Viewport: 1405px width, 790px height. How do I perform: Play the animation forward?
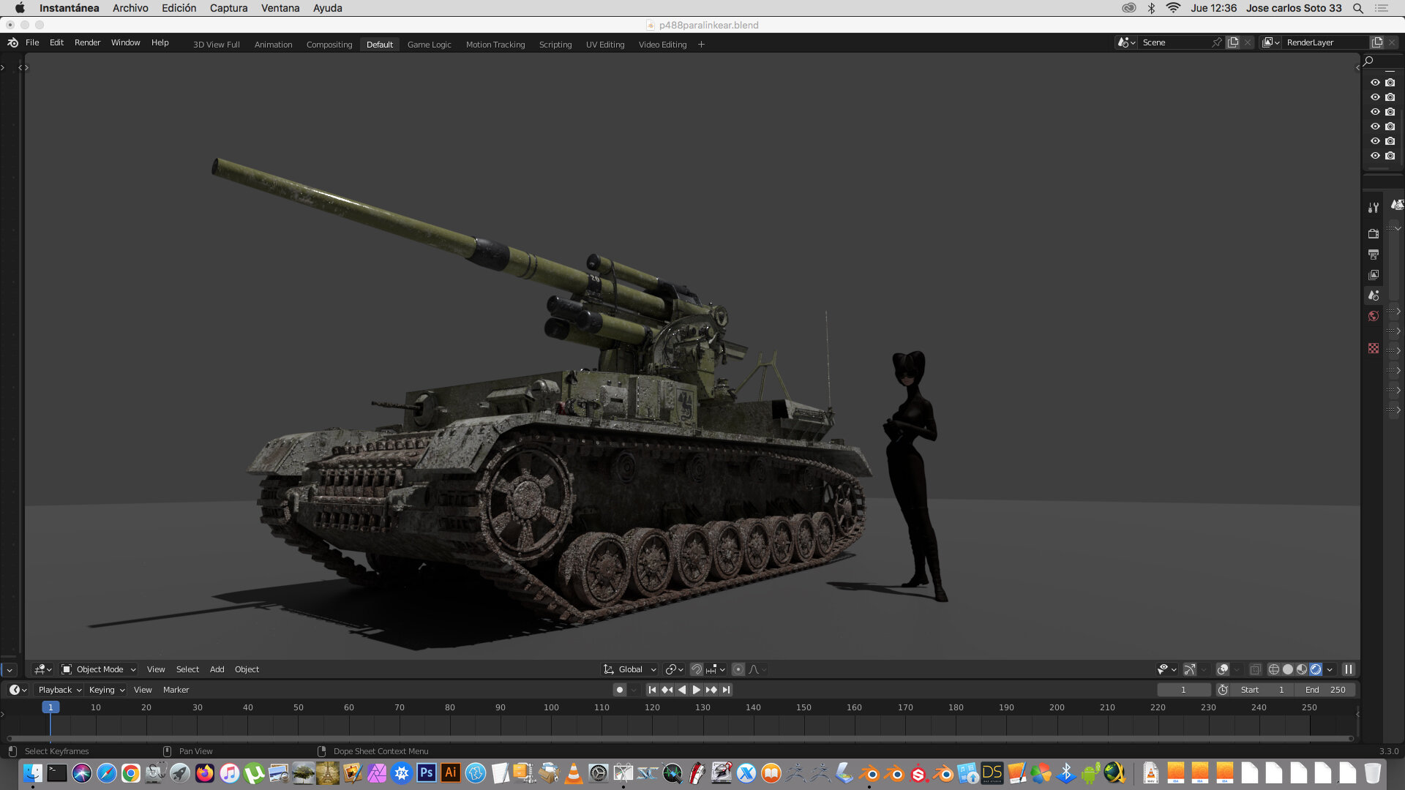tap(696, 690)
